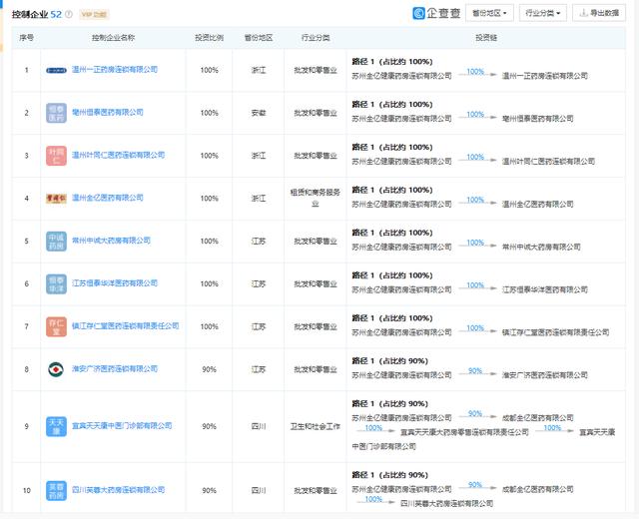The image size is (639, 519).
Task: Click the round 淮安广济 logo icon in row 8
Action: coord(56,369)
